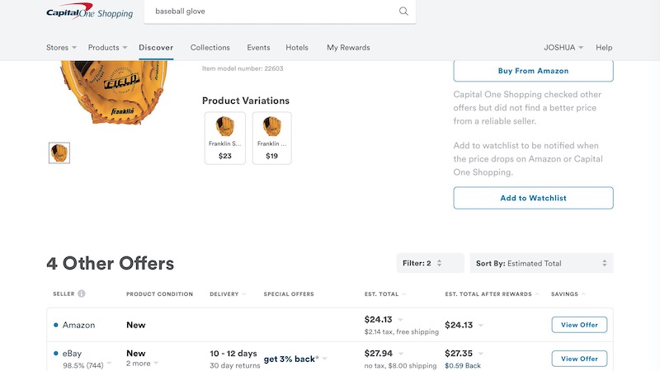Click the Buy From Amazon button
This screenshot has width=660, height=371.
coord(533,71)
